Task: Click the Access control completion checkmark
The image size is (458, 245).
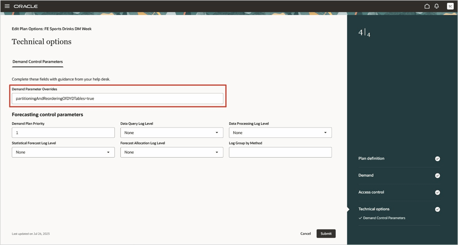Action: 437,192
